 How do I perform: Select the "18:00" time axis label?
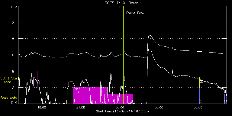pyautogui.click(x=42, y=107)
